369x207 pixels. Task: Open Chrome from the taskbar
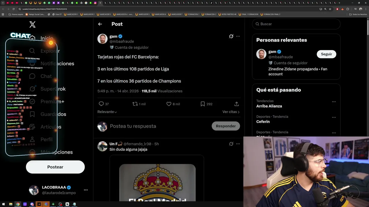click(18, 204)
